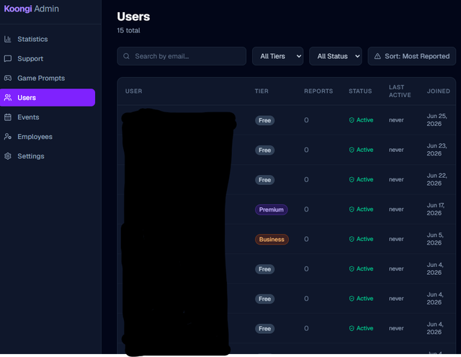Screen dimensions: 461x357
Task: Click the JOINED column header
Action: [439, 91]
